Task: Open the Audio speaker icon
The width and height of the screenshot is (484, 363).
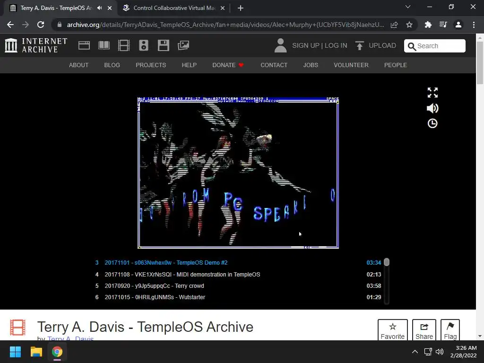Action: tap(144, 45)
